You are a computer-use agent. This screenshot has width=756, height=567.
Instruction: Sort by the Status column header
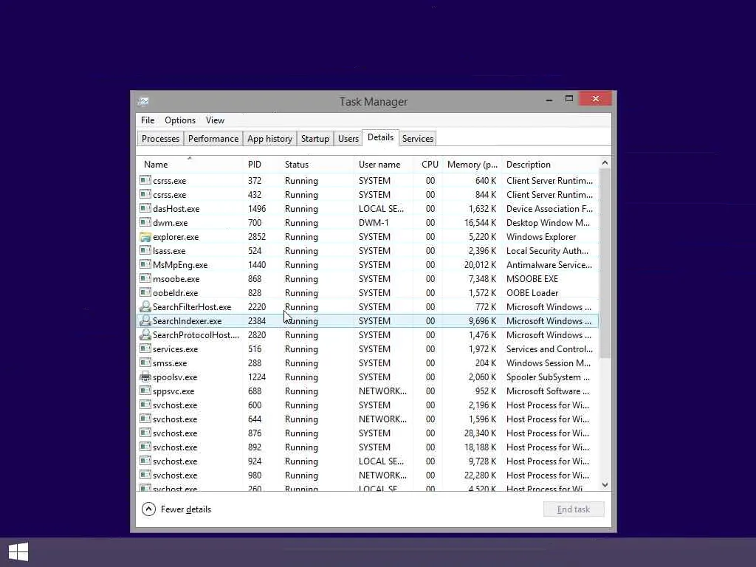click(317, 164)
